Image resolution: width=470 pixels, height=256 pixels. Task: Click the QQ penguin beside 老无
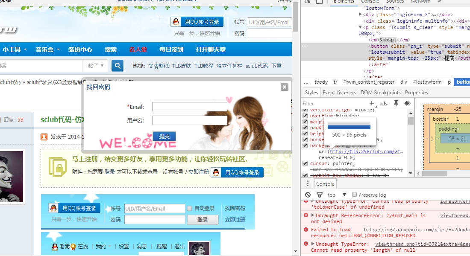(55, 247)
